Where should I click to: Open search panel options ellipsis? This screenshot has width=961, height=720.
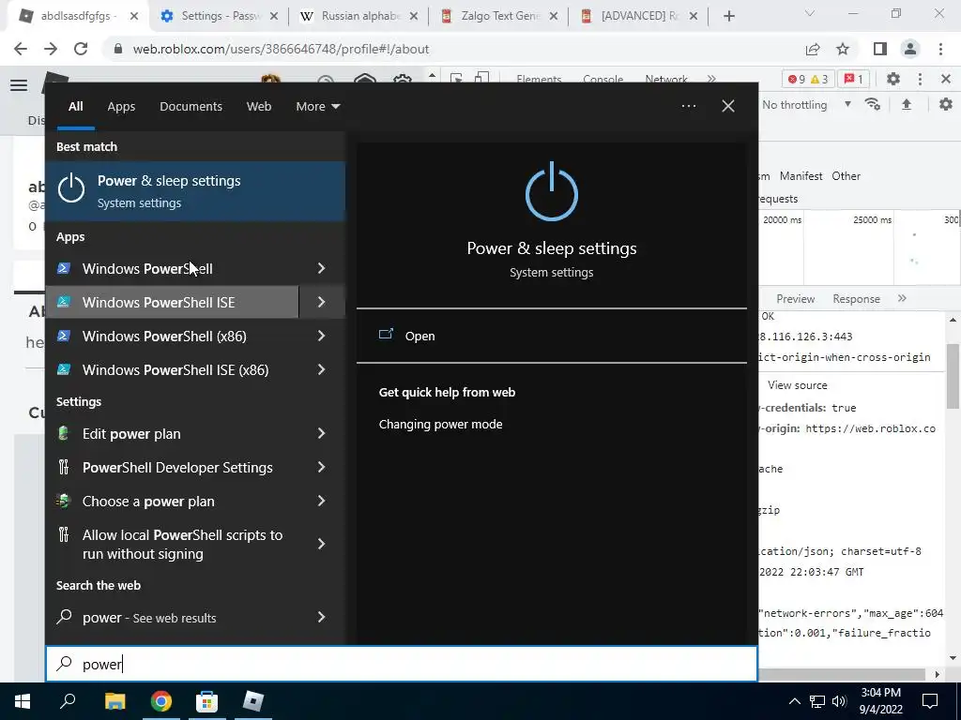tap(688, 106)
